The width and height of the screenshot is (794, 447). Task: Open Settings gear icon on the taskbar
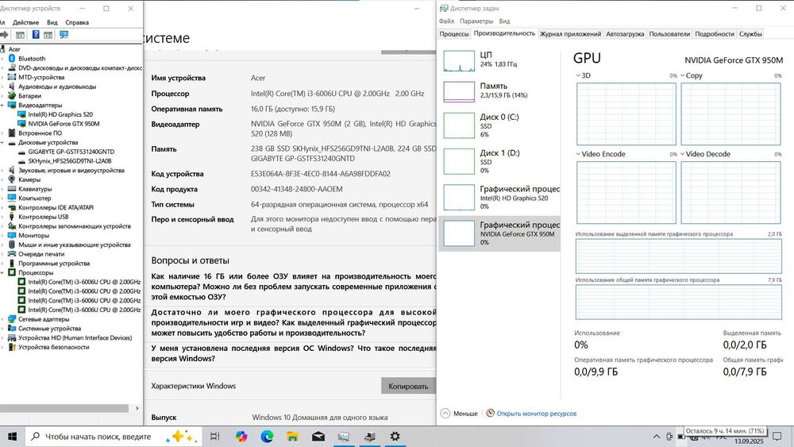pyautogui.click(x=395, y=437)
